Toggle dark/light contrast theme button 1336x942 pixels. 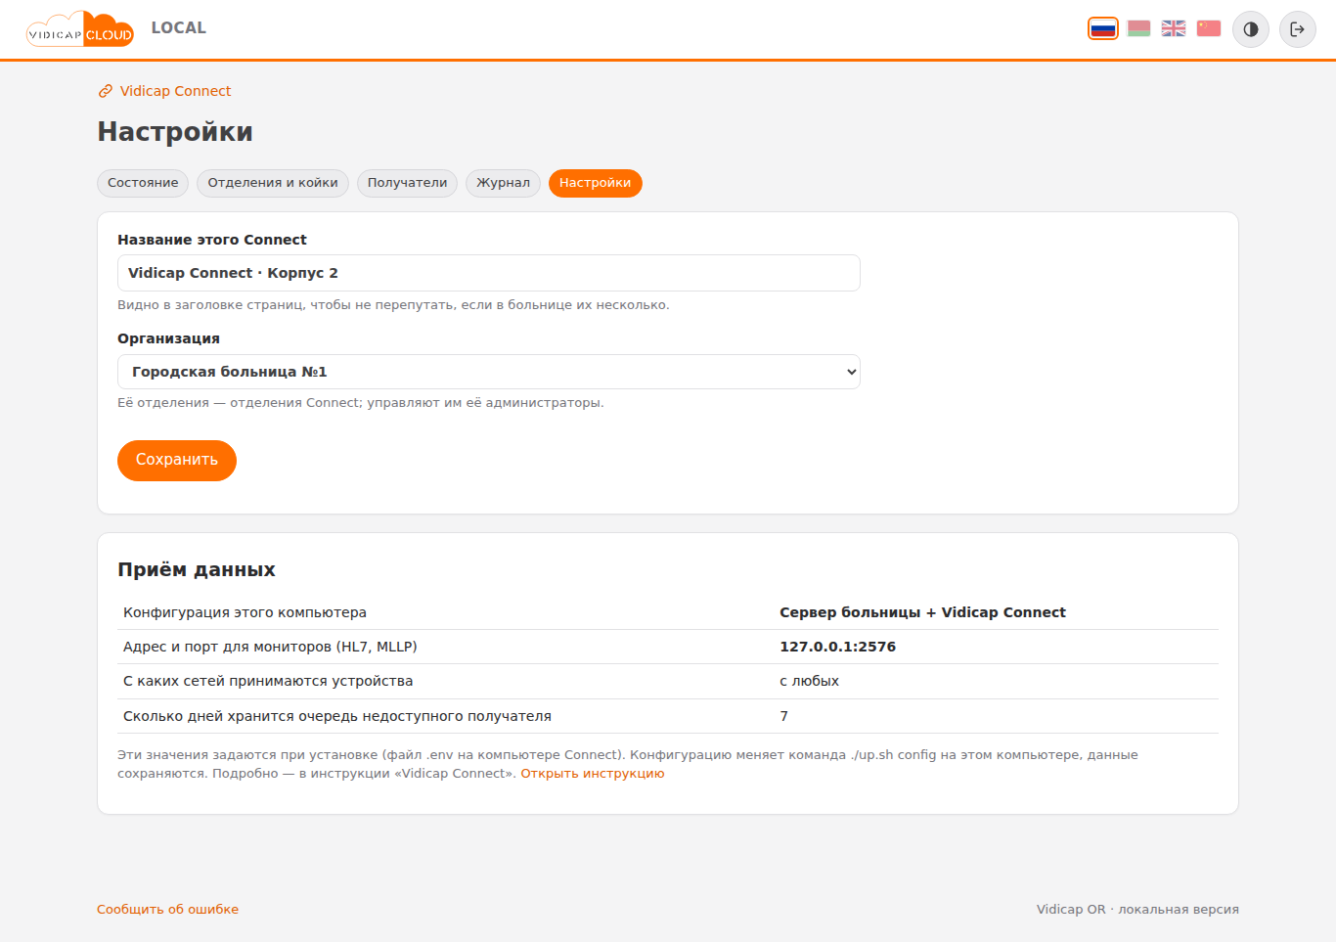click(x=1251, y=29)
